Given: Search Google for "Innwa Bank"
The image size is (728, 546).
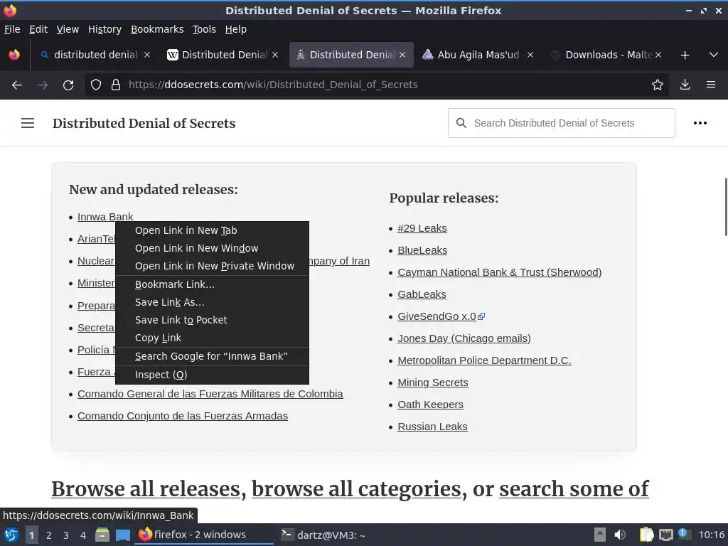Looking at the screenshot, I should 212,356.
